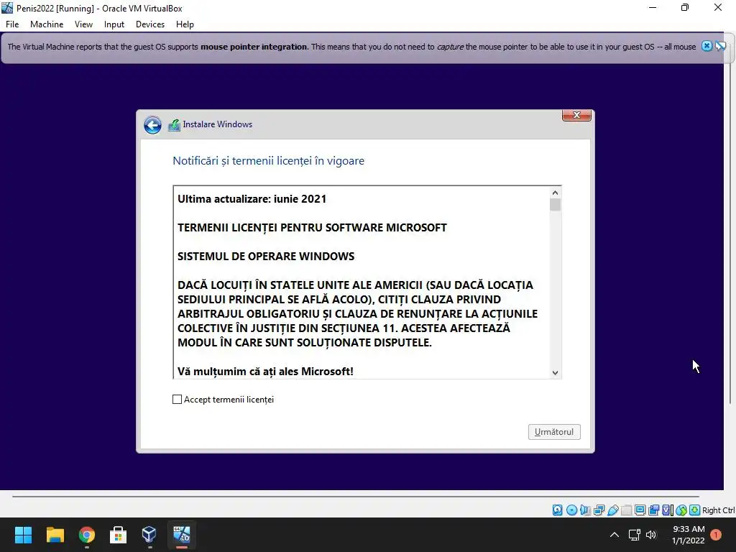Click "Vă mulțumim că ați ales Microsoft!" line
The height and width of the screenshot is (552, 736).
[266, 372]
